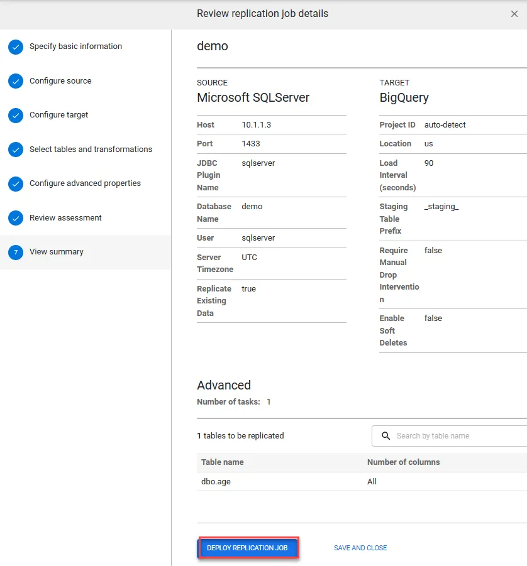Image resolution: width=527 pixels, height=566 pixels.
Task: Click the Table name column header
Action: pyautogui.click(x=222, y=462)
